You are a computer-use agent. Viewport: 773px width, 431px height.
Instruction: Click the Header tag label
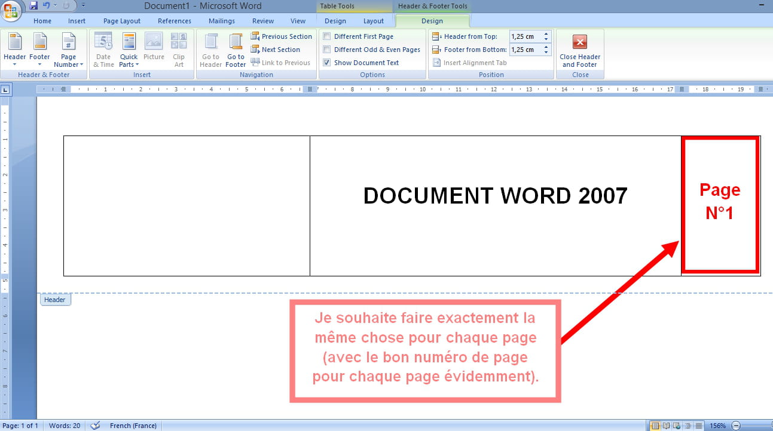pos(55,300)
